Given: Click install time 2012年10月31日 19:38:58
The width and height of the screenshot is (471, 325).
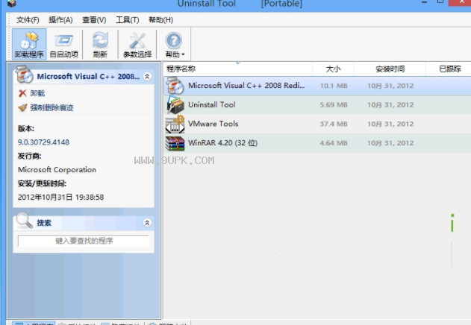Looking at the screenshot, I should pos(61,197).
